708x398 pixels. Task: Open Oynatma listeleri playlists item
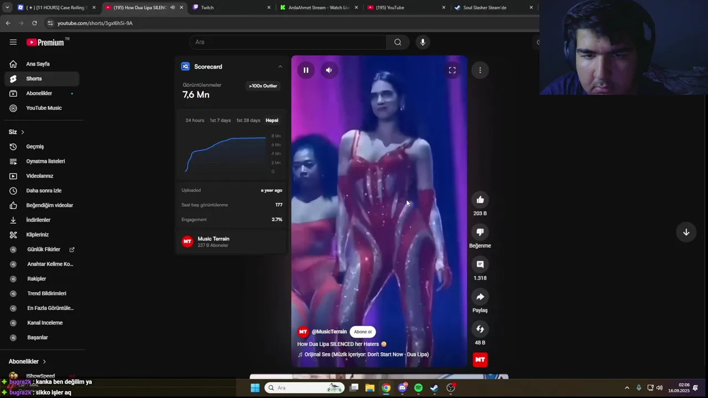pos(41,161)
